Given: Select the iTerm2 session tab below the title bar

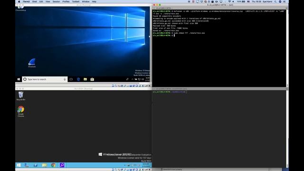Looking at the screenshot, I should pos(163,8).
